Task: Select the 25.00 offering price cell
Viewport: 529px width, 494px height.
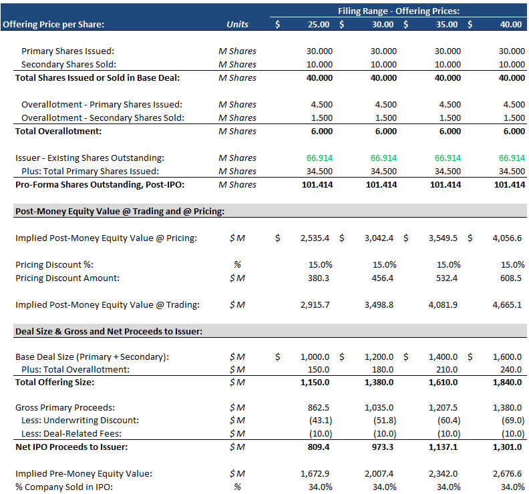Action: pyautogui.click(x=319, y=24)
